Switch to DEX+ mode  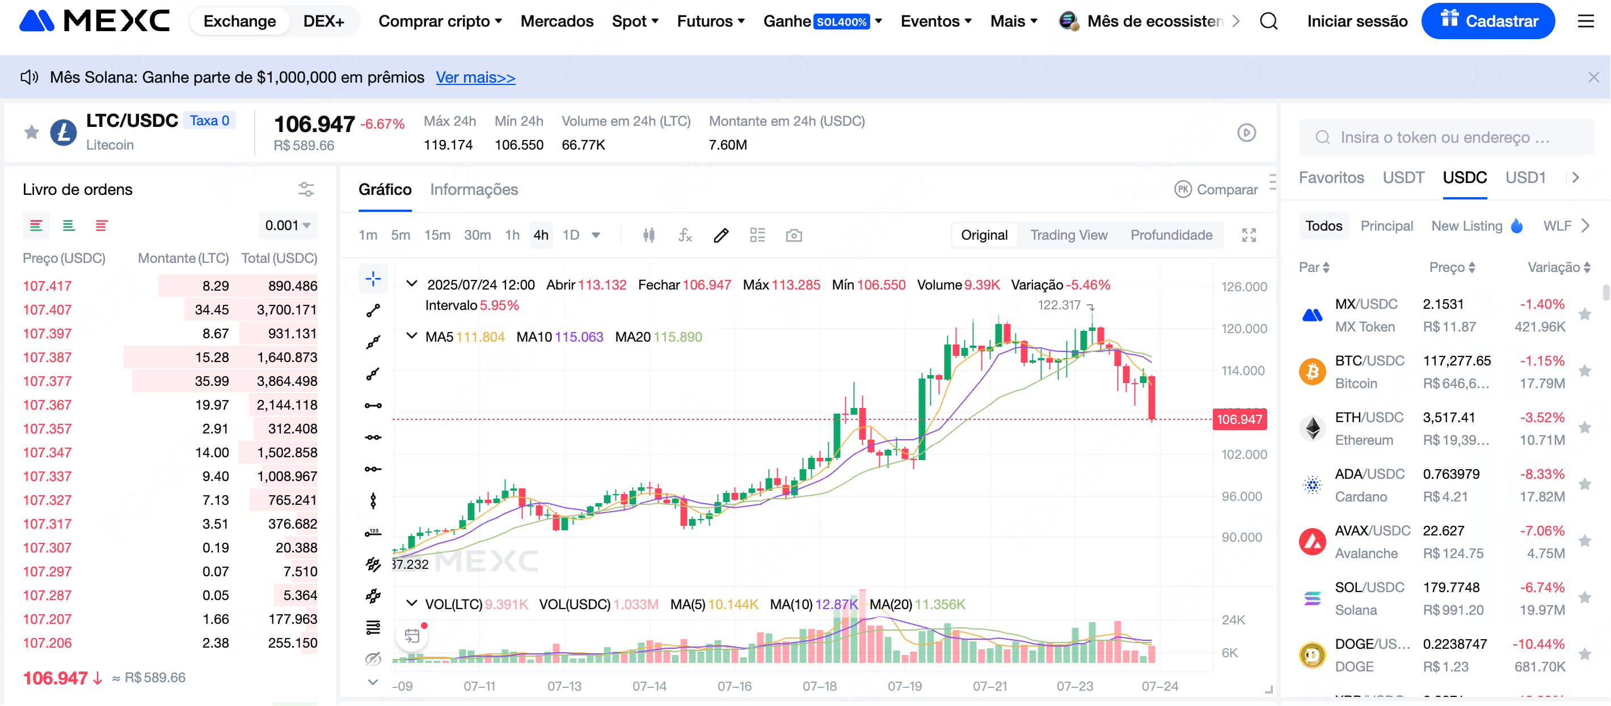[323, 21]
